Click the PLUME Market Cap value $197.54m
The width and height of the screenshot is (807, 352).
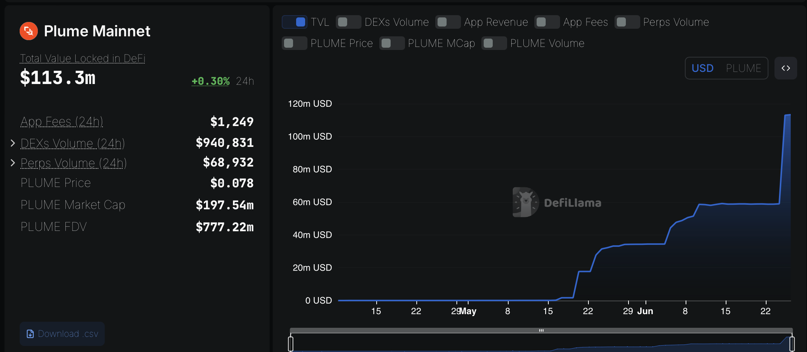pyautogui.click(x=225, y=205)
